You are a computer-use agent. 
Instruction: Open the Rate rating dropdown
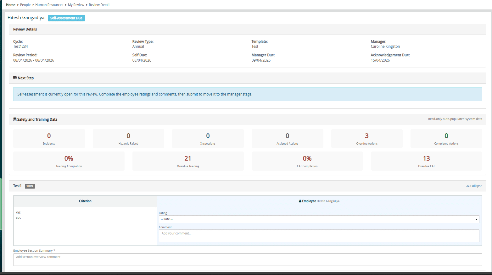319,219
